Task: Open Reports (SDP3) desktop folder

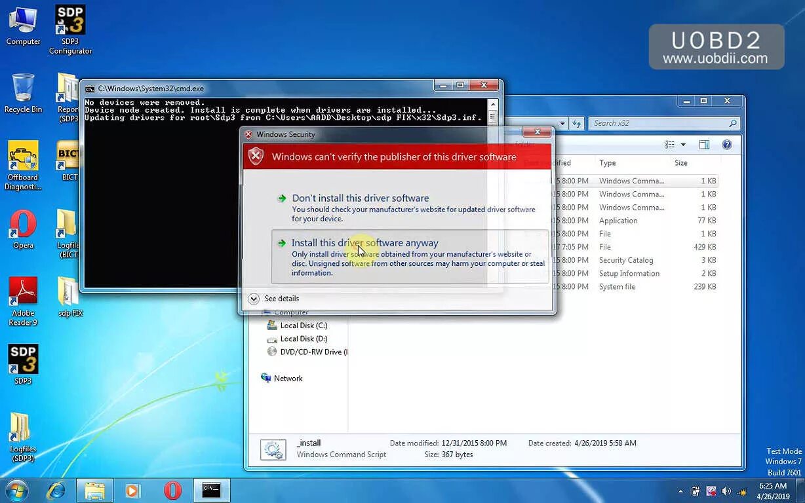Action: click(x=68, y=98)
